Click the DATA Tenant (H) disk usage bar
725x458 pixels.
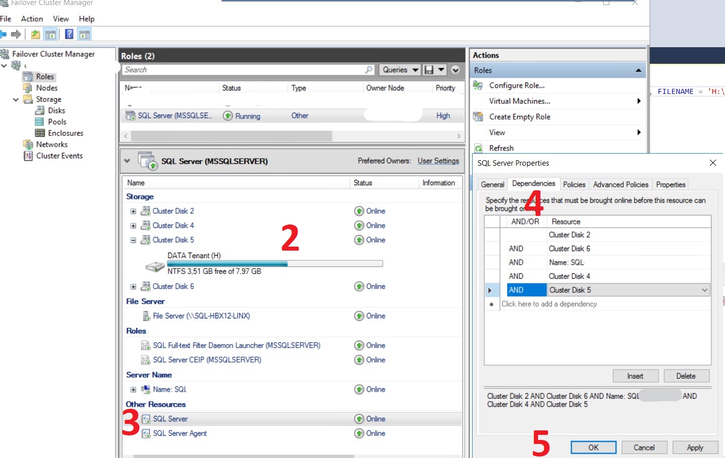pyautogui.click(x=275, y=264)
